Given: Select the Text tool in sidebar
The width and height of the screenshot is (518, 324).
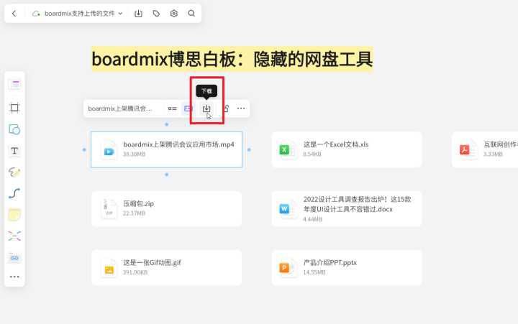Looking at the screenshot, I should coord(14,151).
